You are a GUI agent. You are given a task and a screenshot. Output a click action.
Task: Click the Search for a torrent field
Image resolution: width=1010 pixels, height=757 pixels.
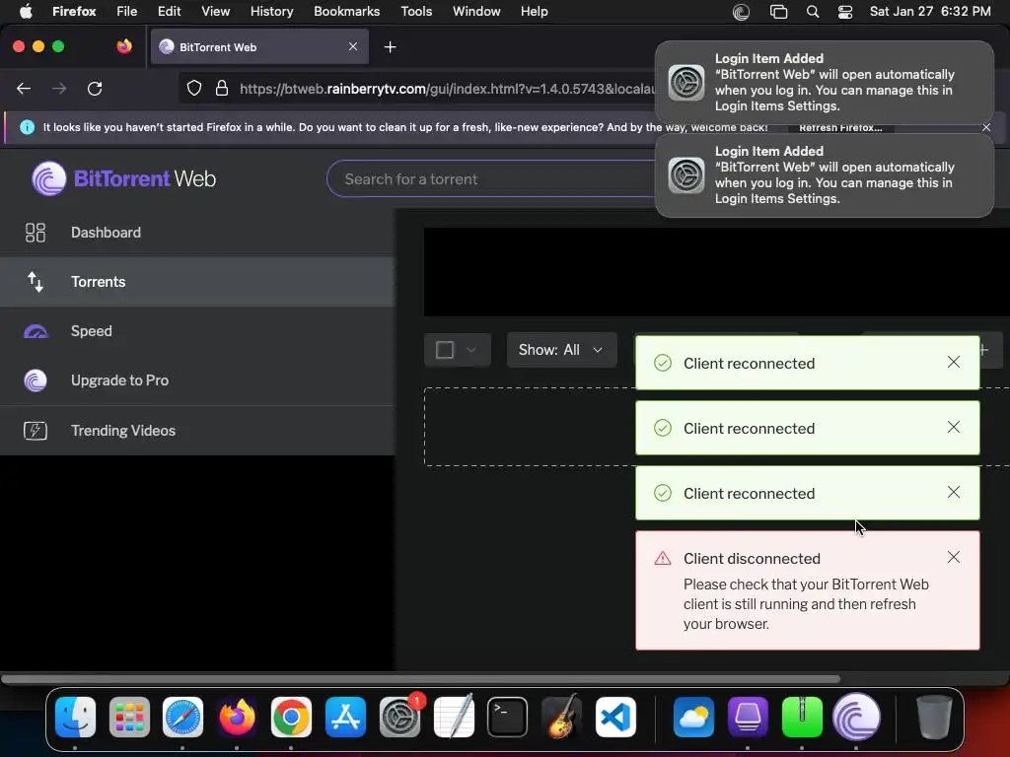coord(491,179)
